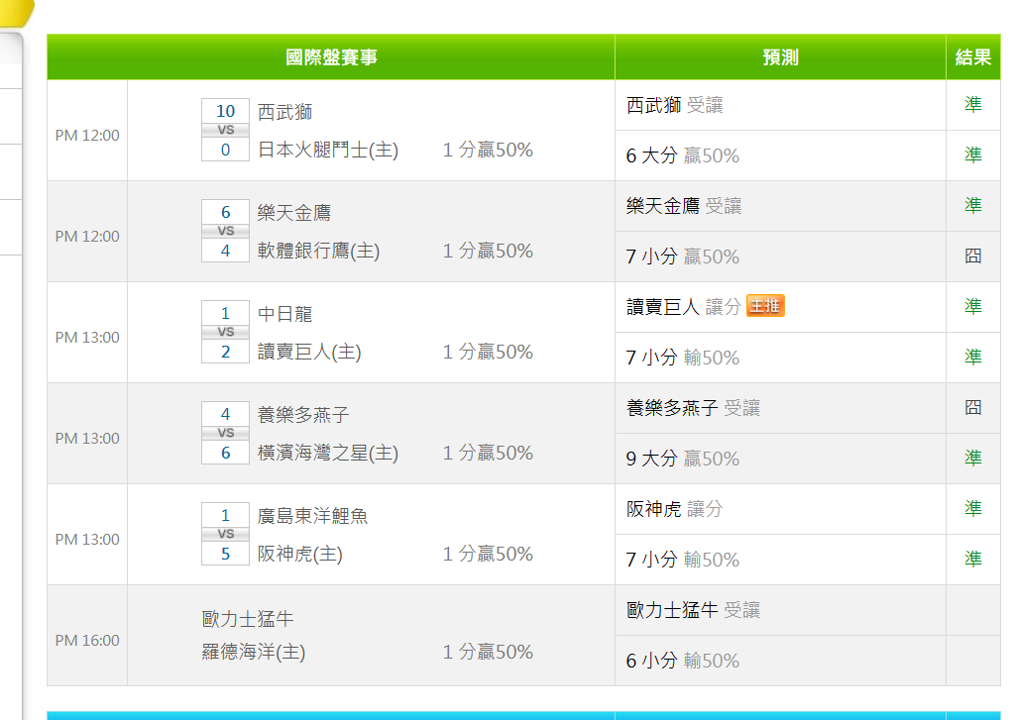Click the PM 12:00 time for the 西武獅 match
This screenshot has height=720, width=1013.
[x=87, y=136]
